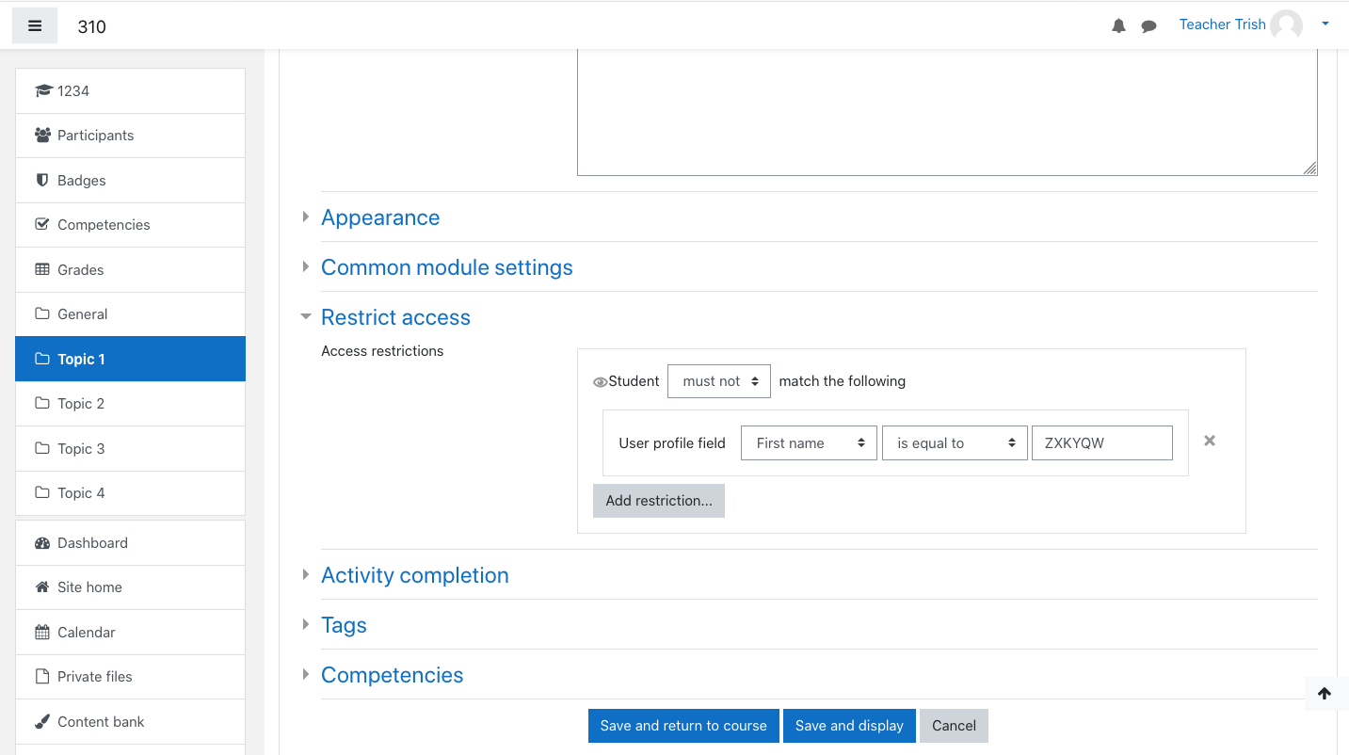Open 1234 course link in sidebar
This screenshot has width=1349, height=755.
pyautogui.click(x=131, y=91)
